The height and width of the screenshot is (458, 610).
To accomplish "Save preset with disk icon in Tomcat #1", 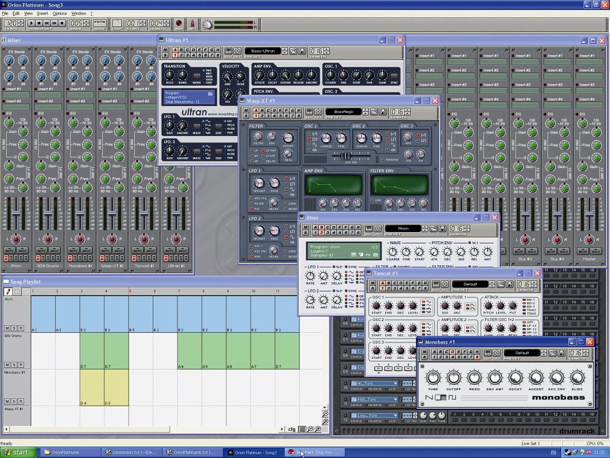I will click(x=509, y=284).
